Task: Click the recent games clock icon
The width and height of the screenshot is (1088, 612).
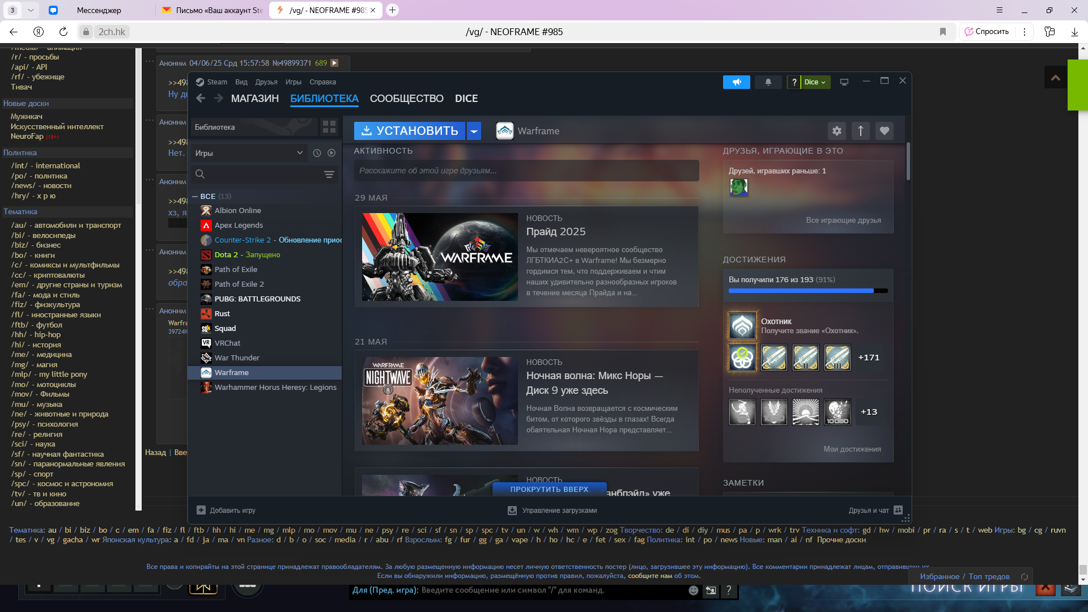Action: click(x=317, y=153)
